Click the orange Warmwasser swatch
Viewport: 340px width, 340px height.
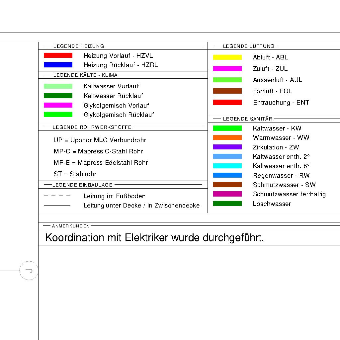[227, 137]
